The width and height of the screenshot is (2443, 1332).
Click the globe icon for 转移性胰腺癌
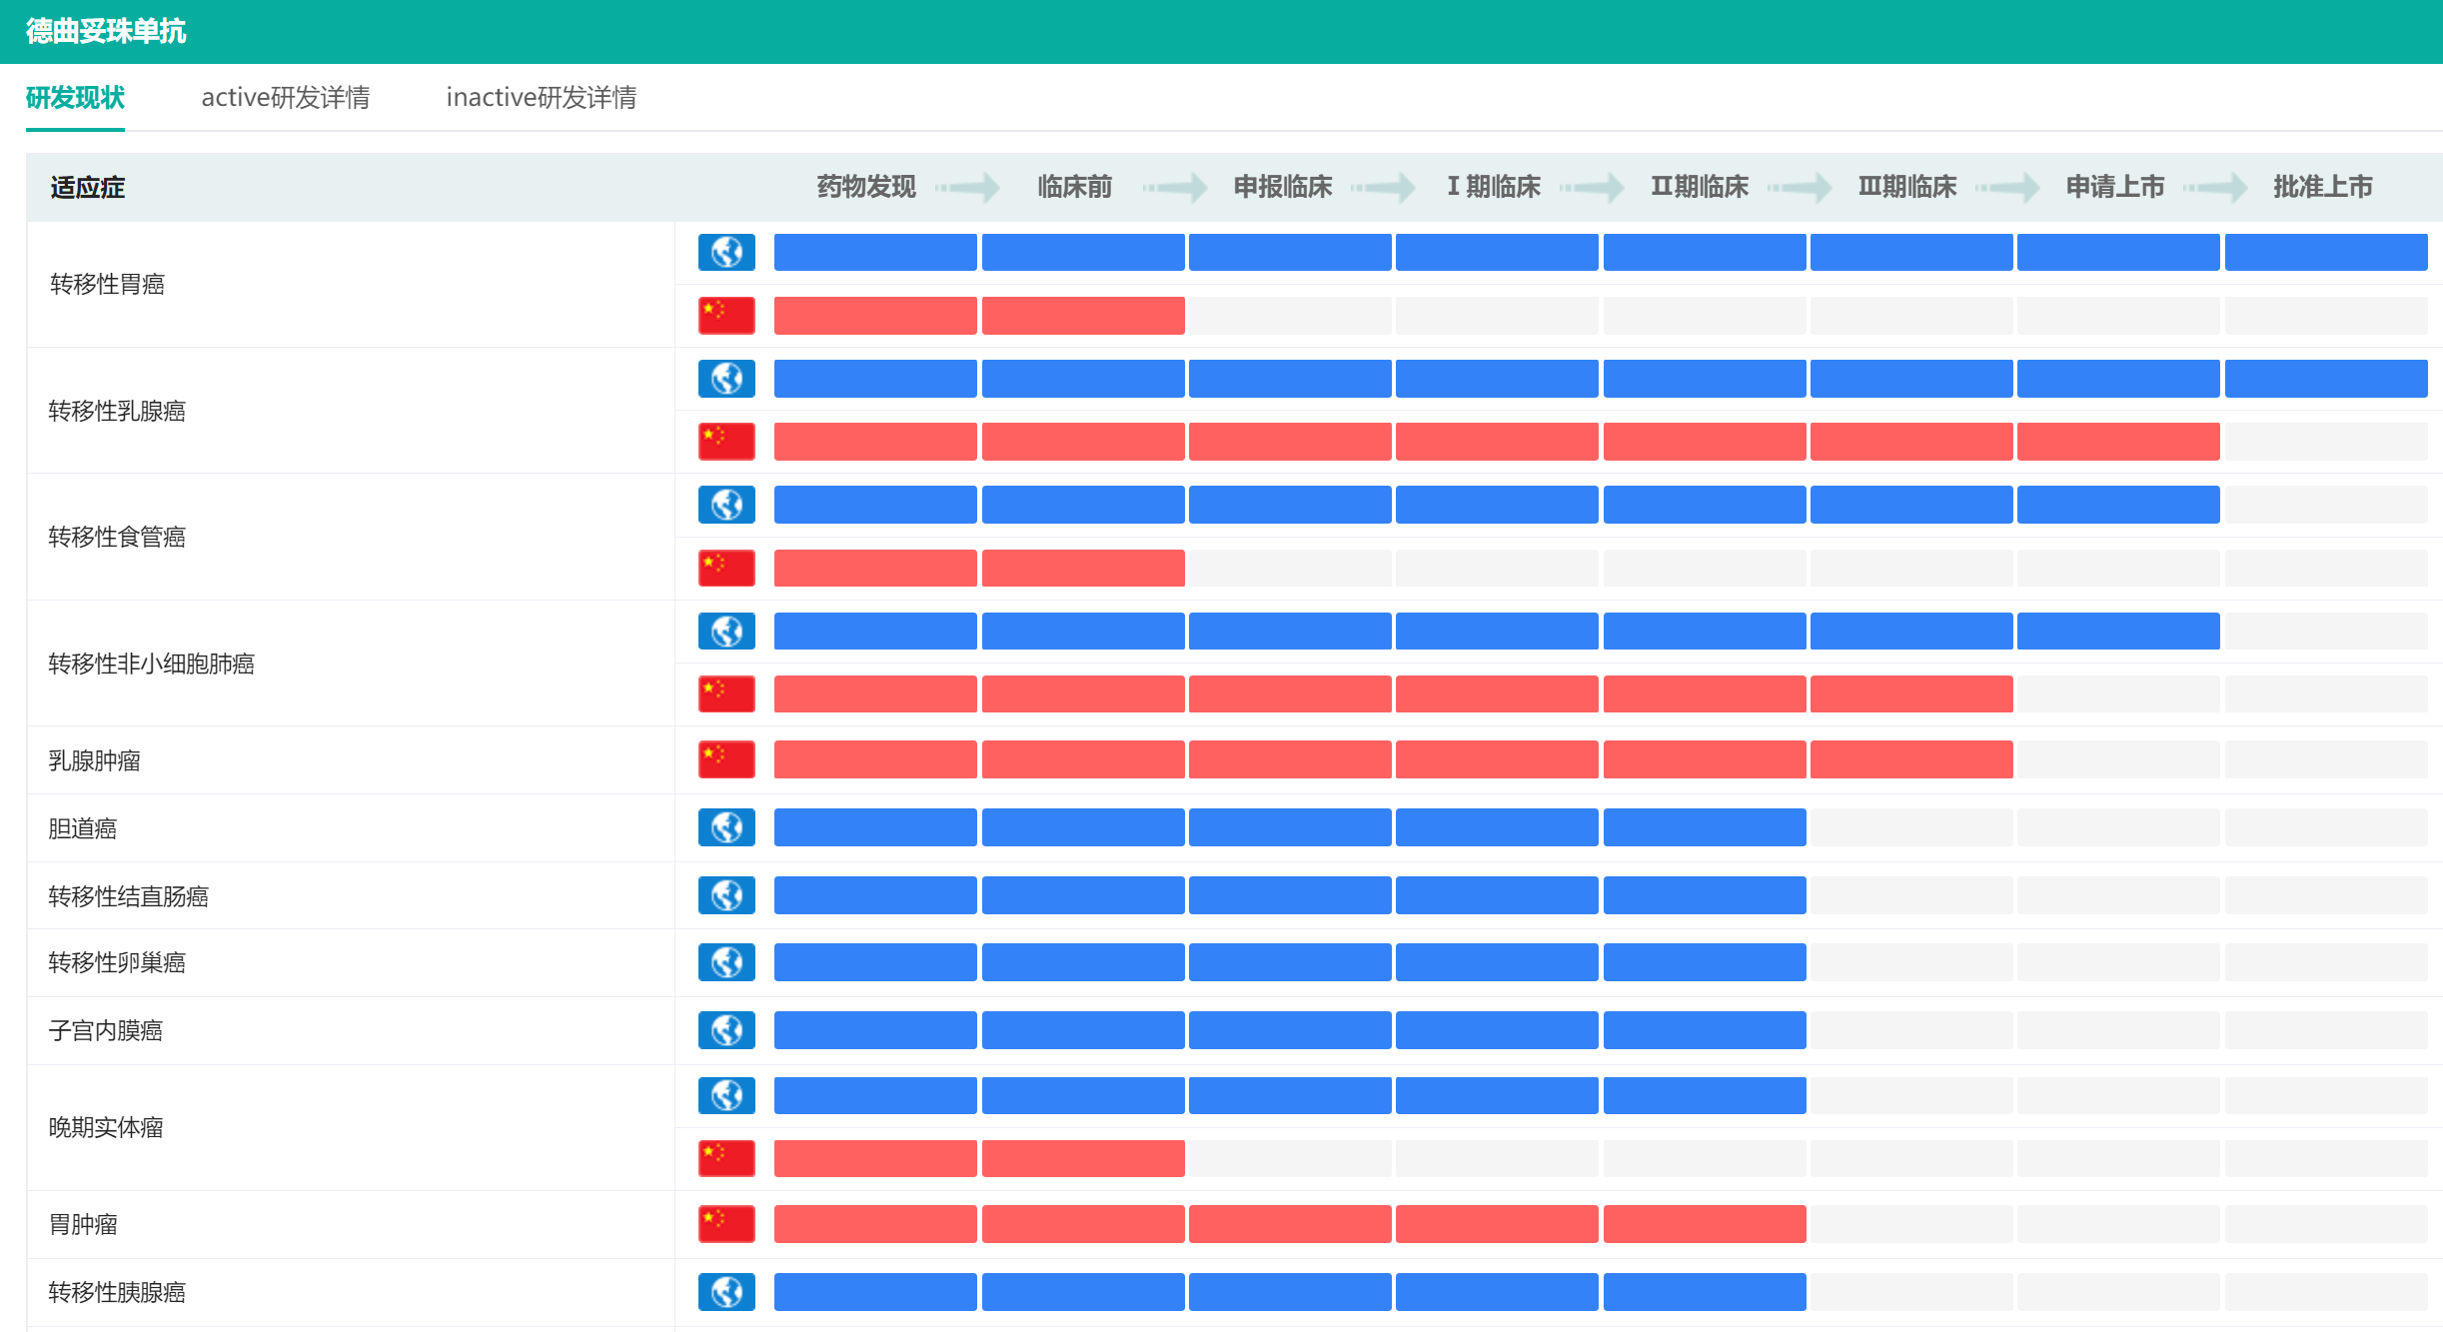pyautogui.click(x=726, y=1291)
